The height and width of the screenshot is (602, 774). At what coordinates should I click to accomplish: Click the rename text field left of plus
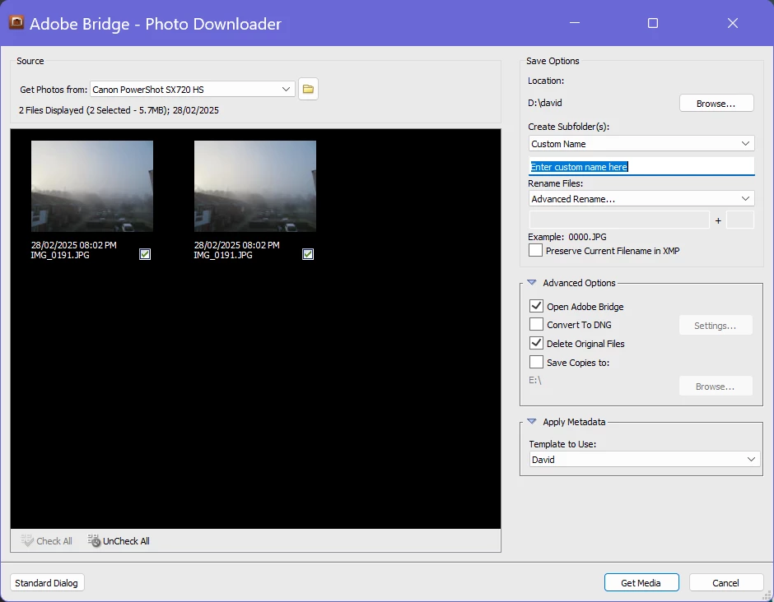[x=619, y=220]
